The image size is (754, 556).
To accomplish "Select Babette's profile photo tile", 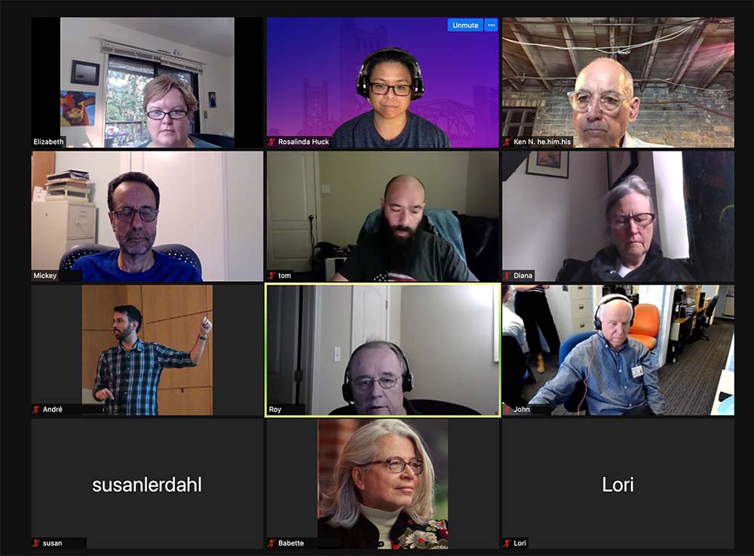I will 383,484.
